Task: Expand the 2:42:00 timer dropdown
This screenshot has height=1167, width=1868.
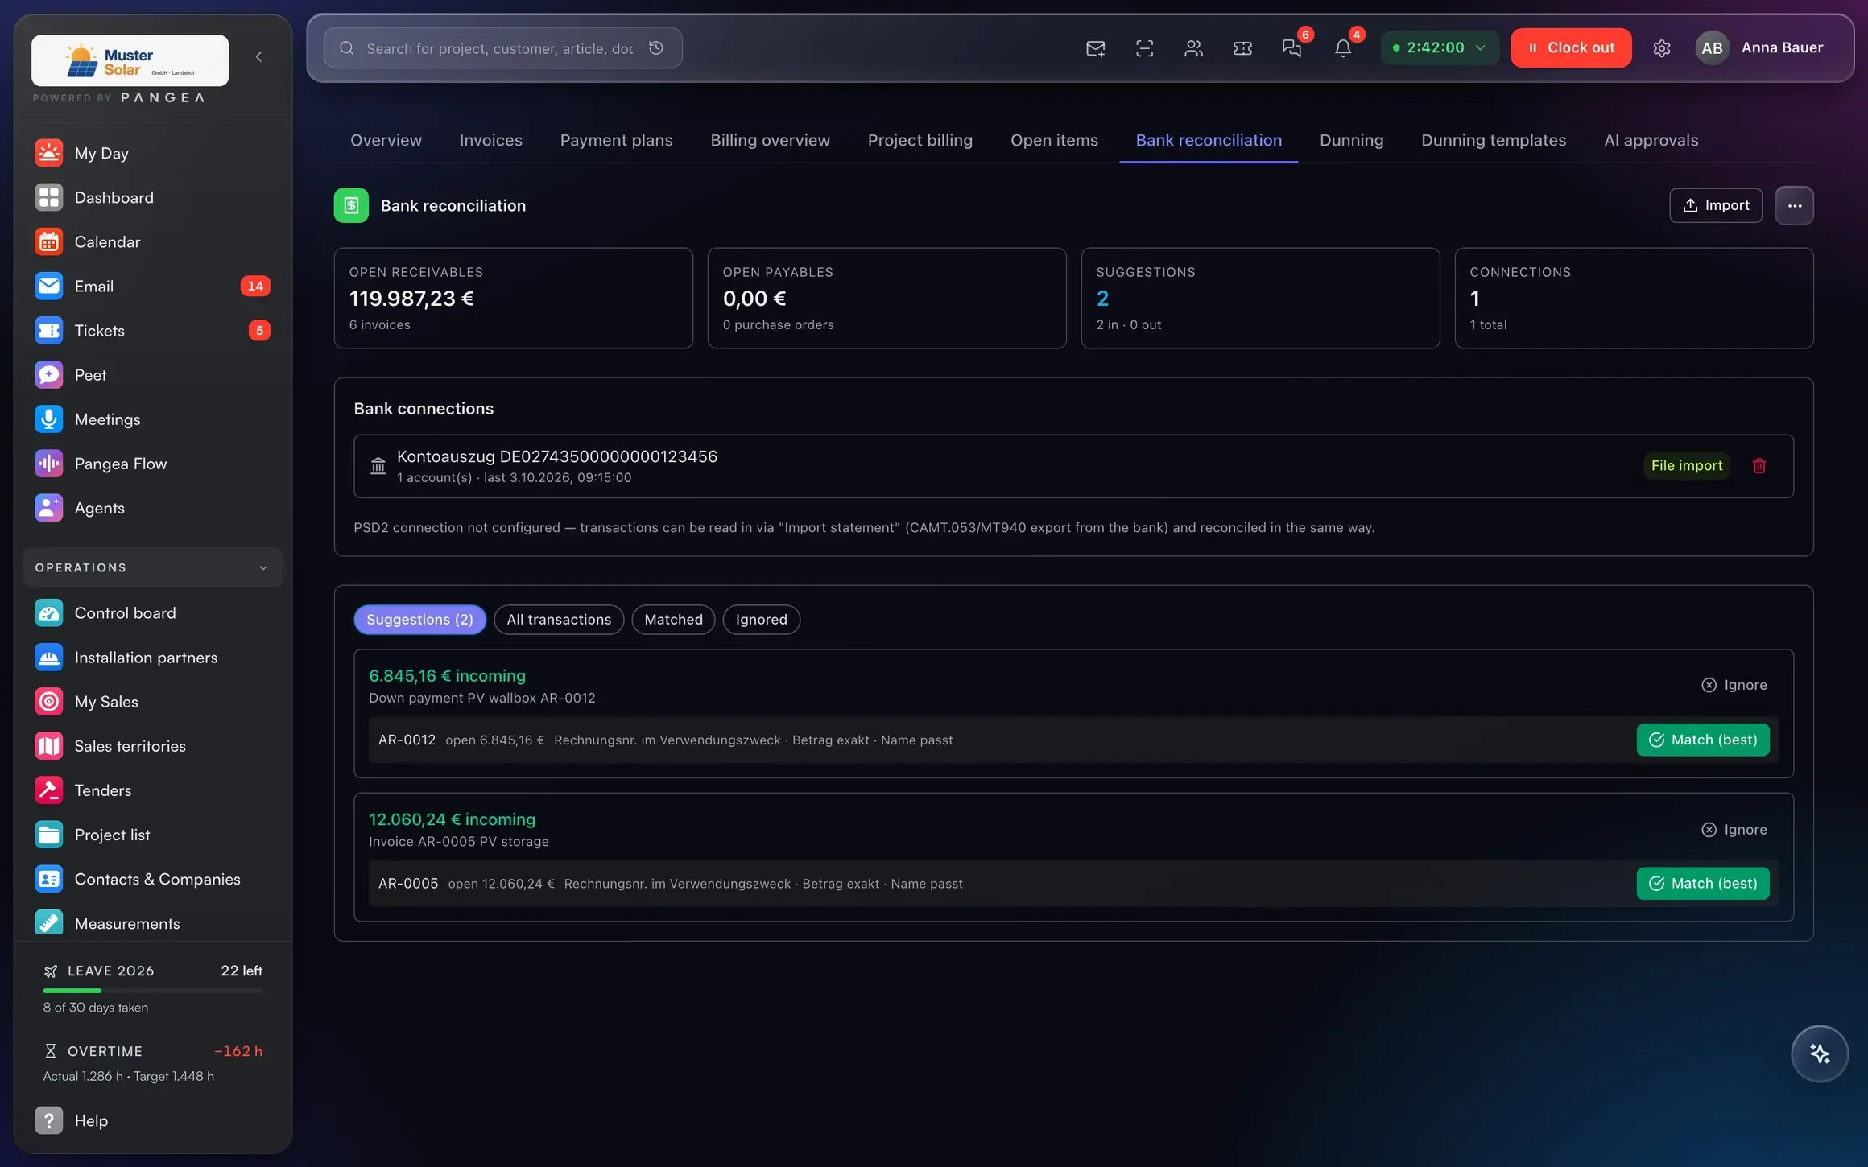Action: tap(1440, 47)
